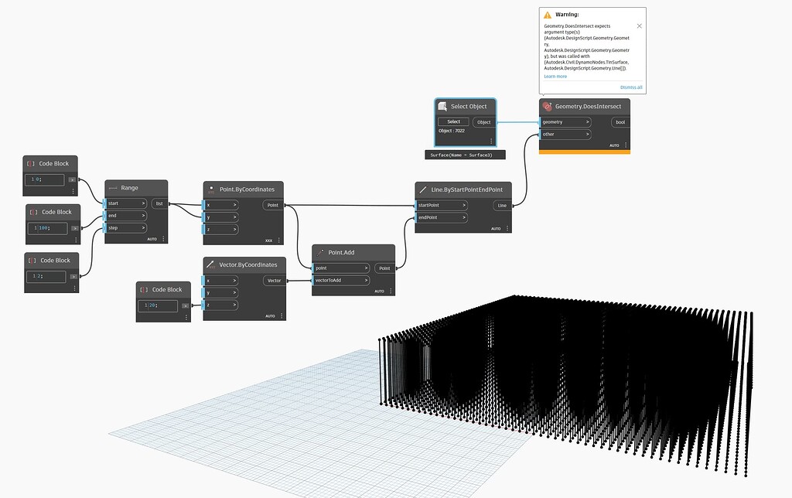Toggle AUTO lacing on Geometry.DoesIntersect

[x=613, y=145]
